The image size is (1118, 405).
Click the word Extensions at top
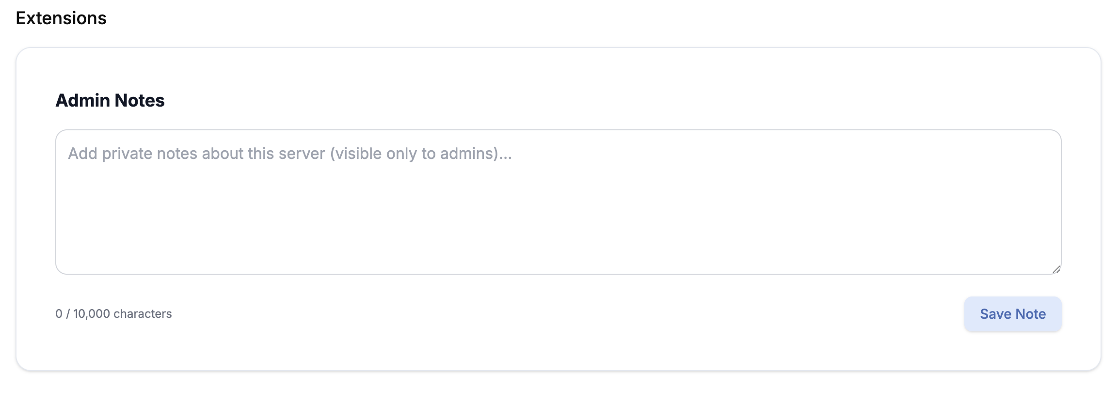tap(61, 18)
